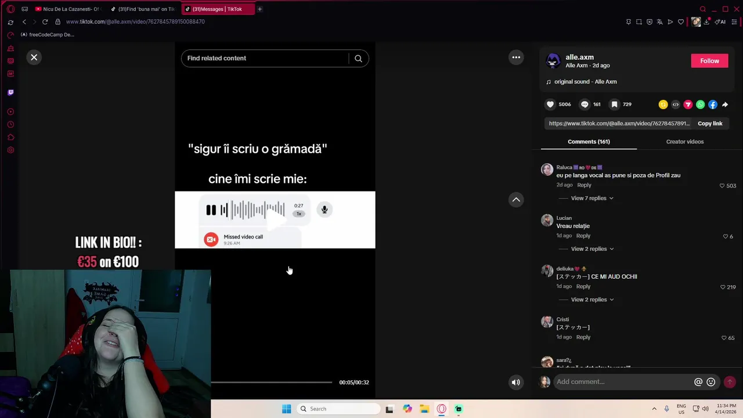Send to friends via red share icon
Viewport: 743px width, 418px height.
[688, 105]
